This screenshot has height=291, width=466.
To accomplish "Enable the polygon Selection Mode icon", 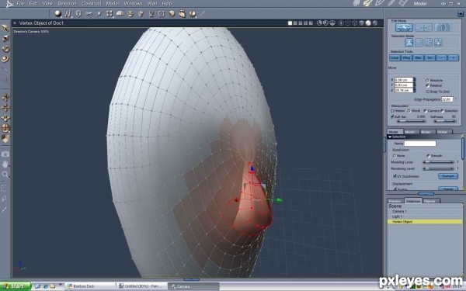I will pyautogui.click(x=438, y=43).
